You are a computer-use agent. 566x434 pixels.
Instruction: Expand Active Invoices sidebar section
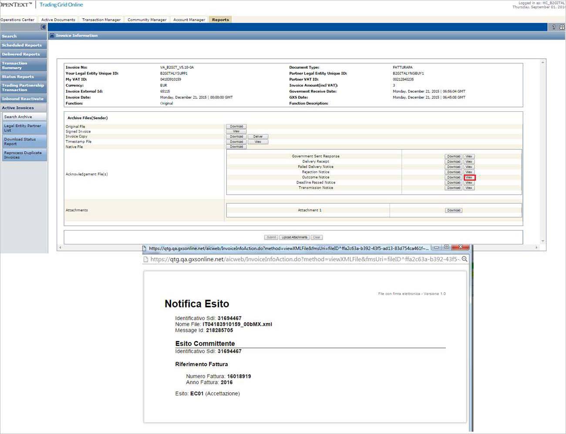24,108
